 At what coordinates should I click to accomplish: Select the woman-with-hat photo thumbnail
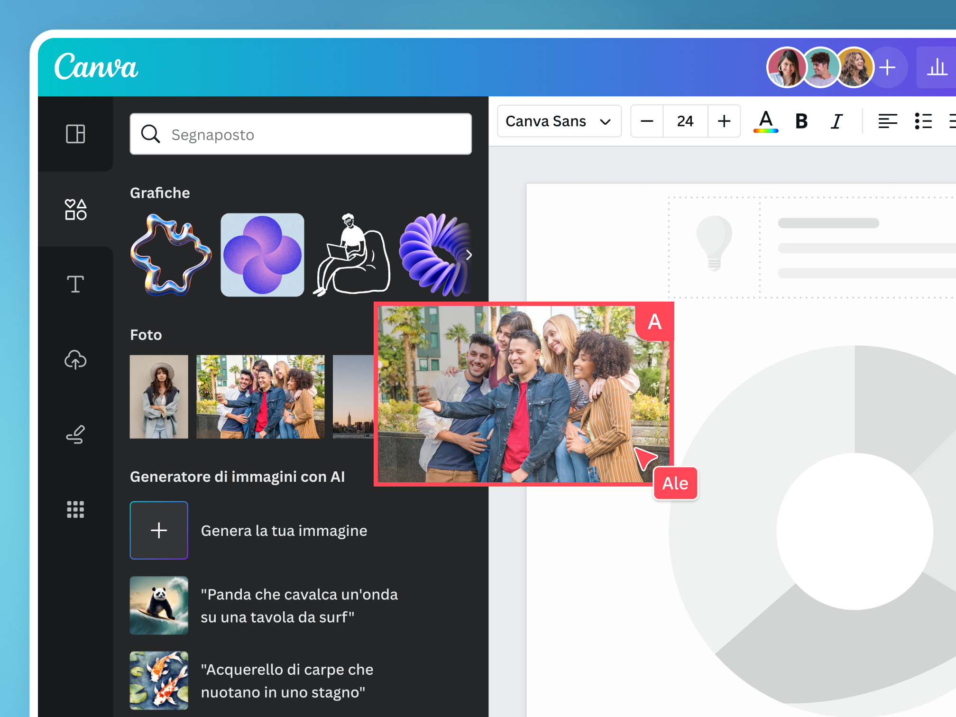tap(159, 397)
